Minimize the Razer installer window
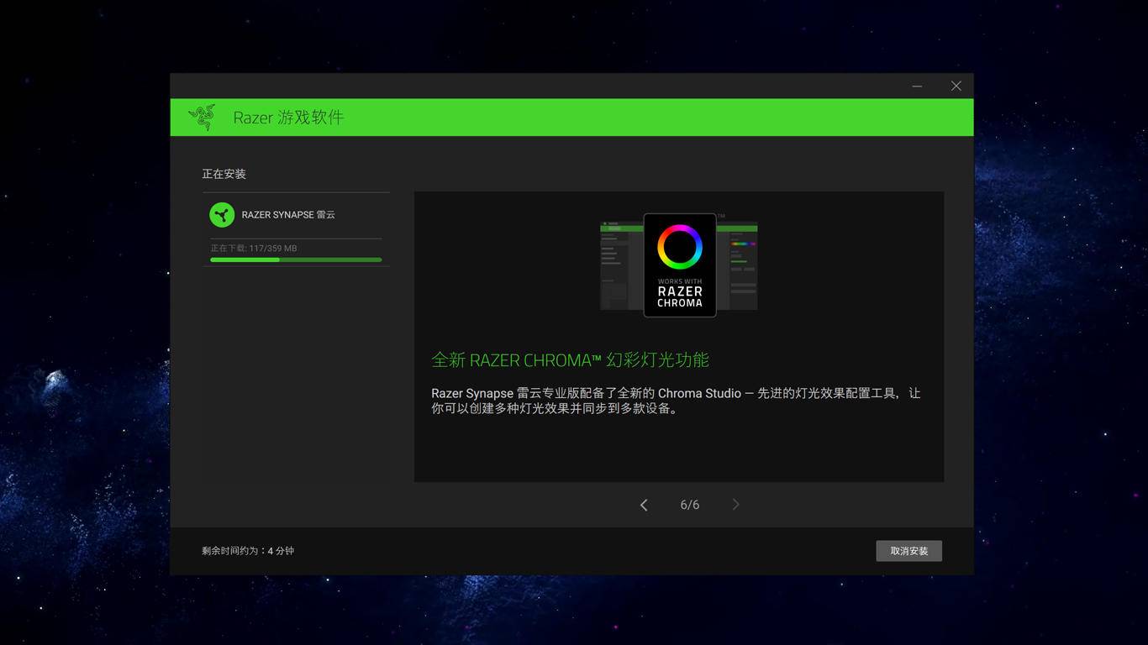 click(917, 86)
